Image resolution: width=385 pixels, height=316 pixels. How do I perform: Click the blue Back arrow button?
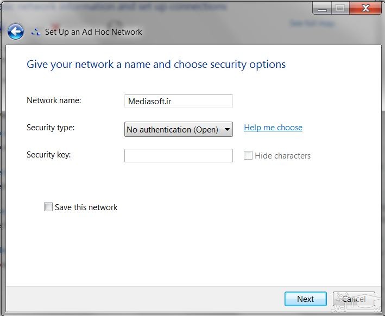(x=16, y=31)
